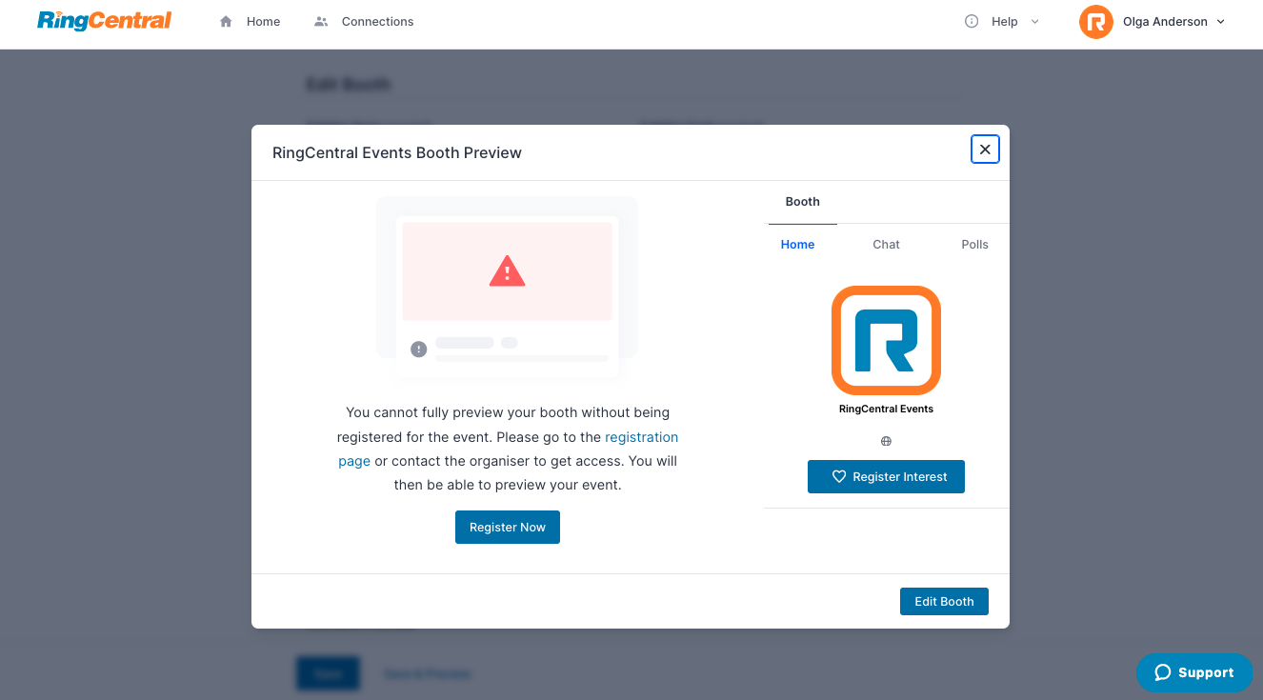Image resolution: width=1263 pixels, height=700 pixels.
Task: Click the Support chat bubble icon
Action: point(1162,672)
